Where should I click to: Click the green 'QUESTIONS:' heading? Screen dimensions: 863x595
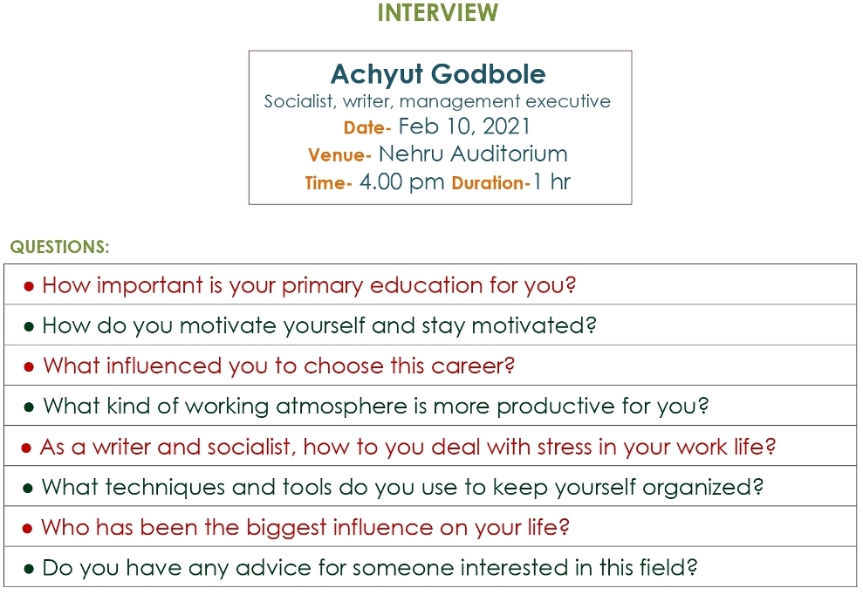pos(59,248)
